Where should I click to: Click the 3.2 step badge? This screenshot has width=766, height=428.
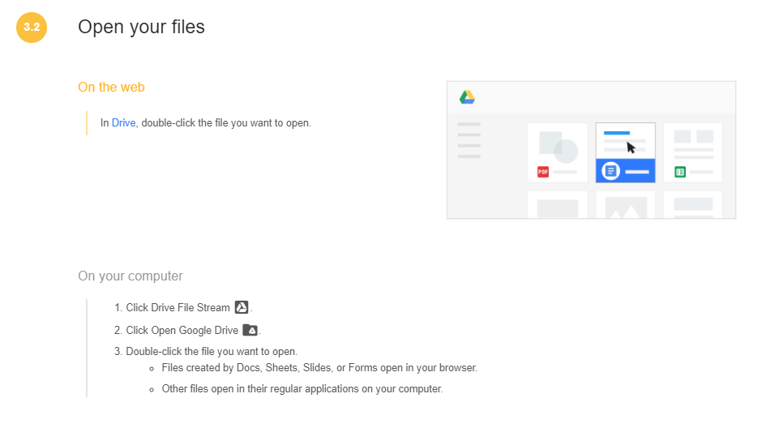32,28
